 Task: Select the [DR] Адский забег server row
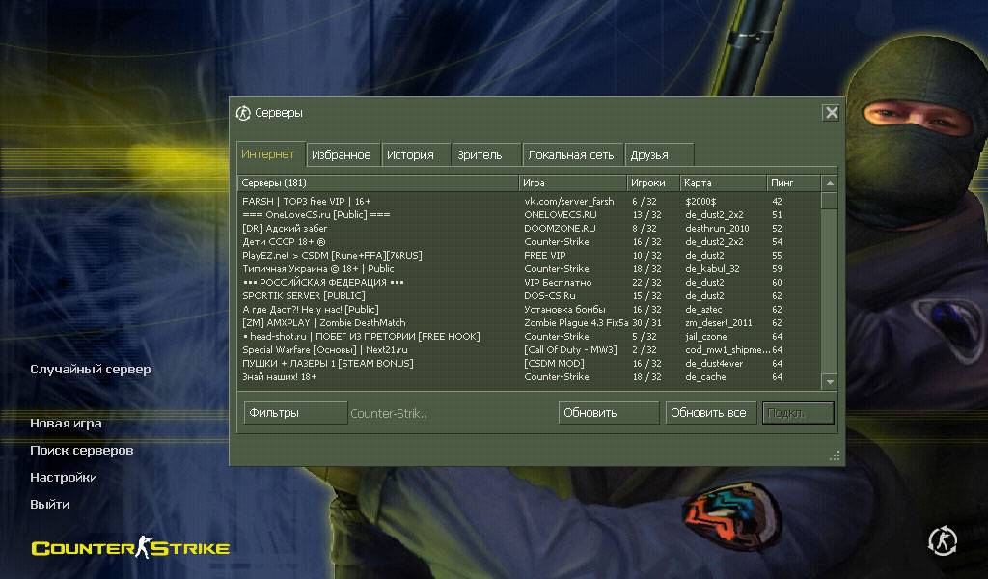pyautogui.click(x=530, y=229)
